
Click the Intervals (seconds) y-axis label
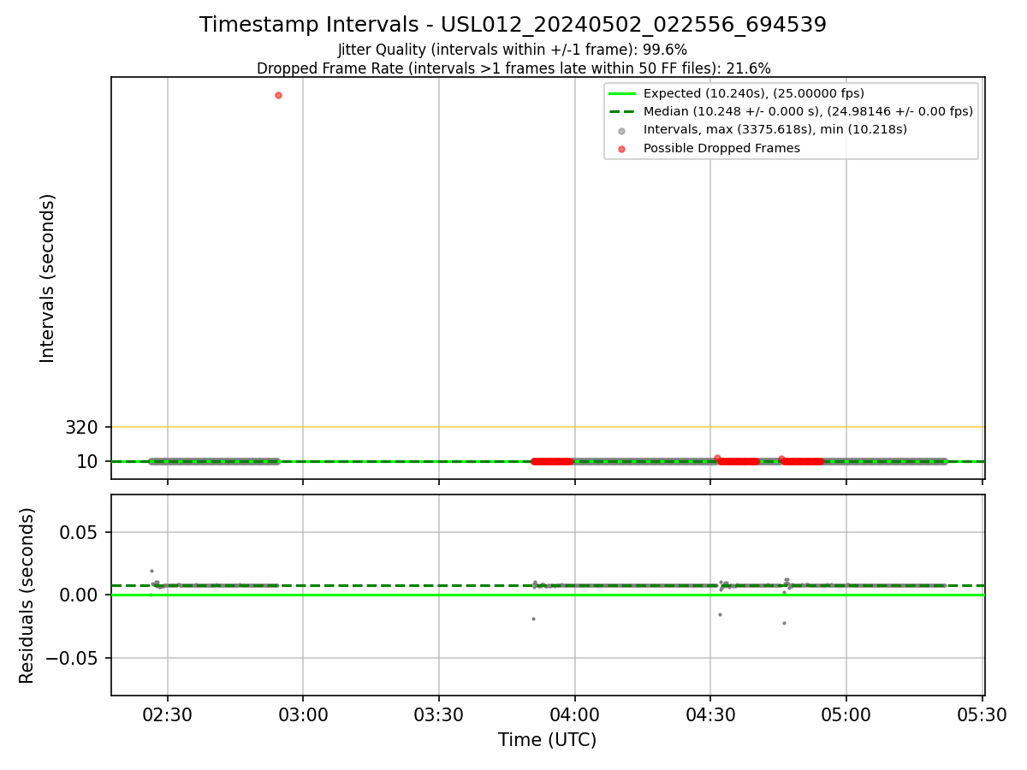click(x=48, y=278)
